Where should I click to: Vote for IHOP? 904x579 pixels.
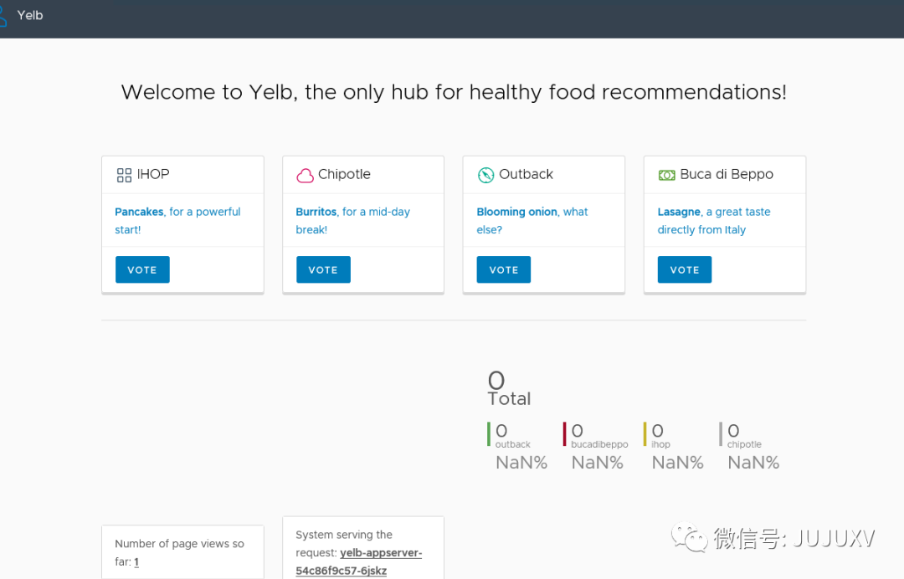click(x=142, y=269)
